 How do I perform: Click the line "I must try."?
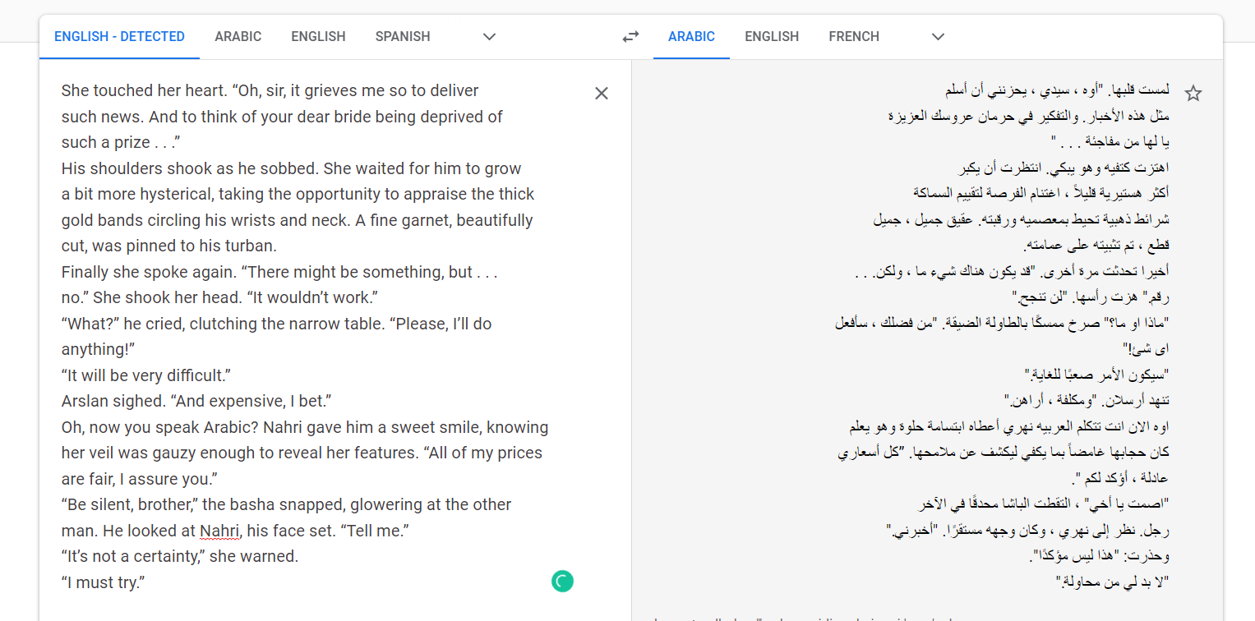(x=104, y=582)
